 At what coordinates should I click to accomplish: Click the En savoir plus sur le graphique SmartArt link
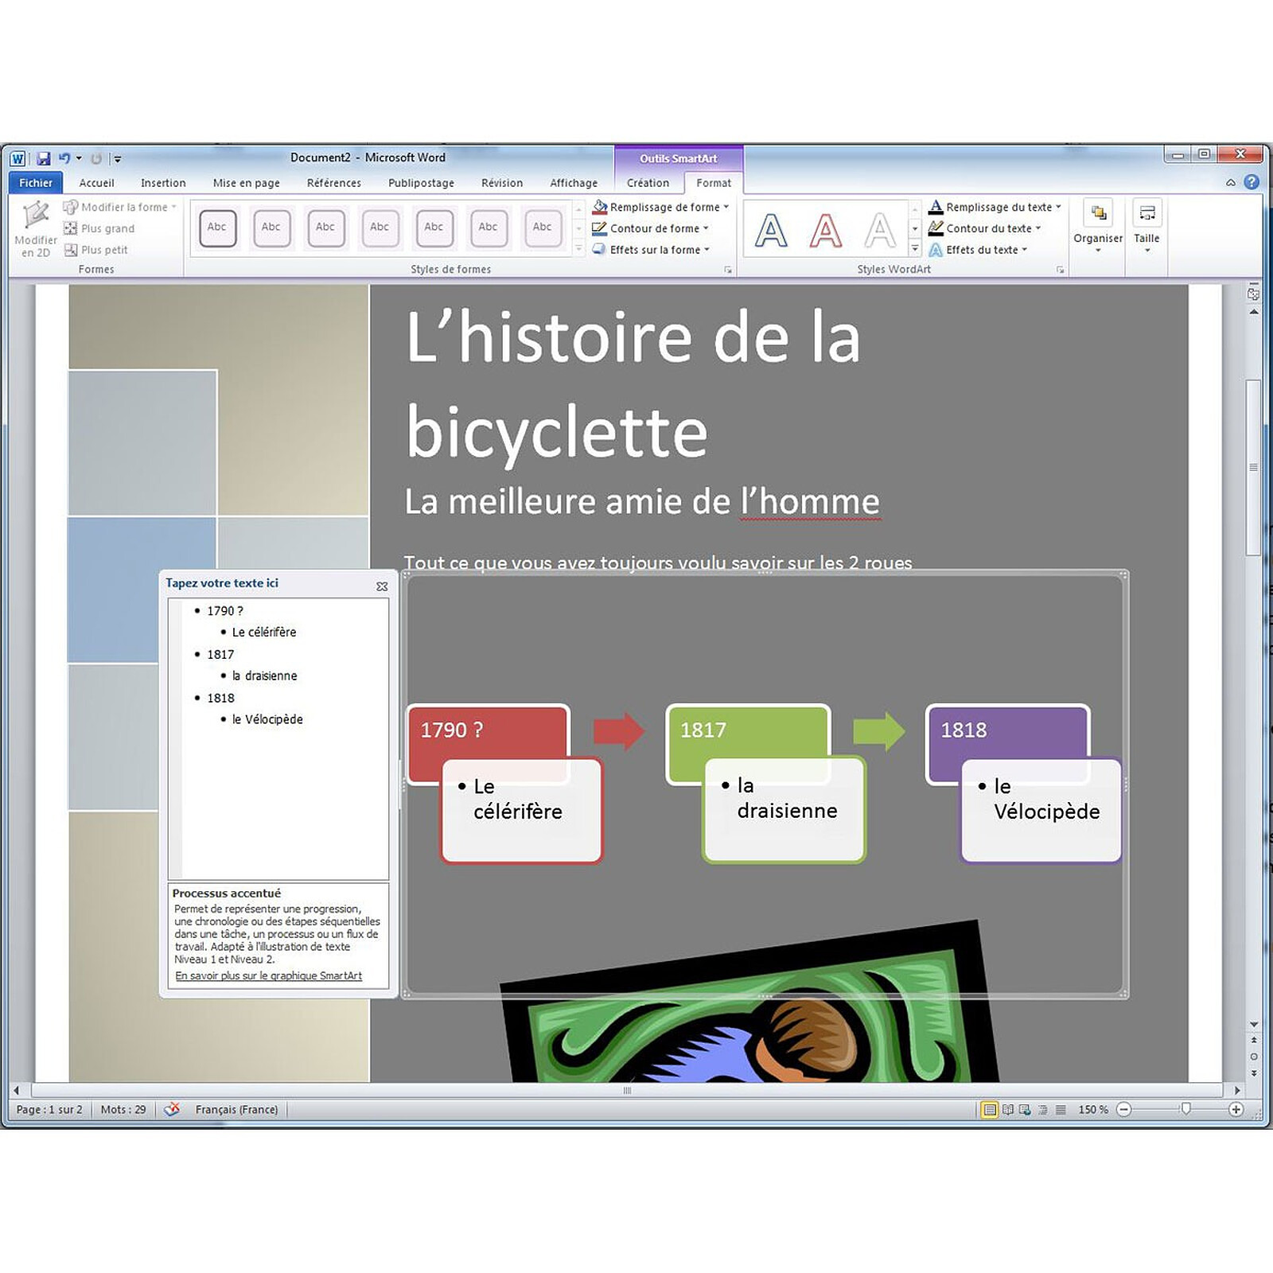(268, 975)
